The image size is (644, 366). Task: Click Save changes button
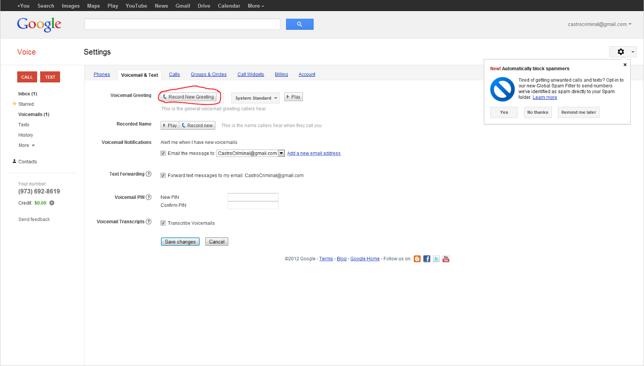click(180, 241)
